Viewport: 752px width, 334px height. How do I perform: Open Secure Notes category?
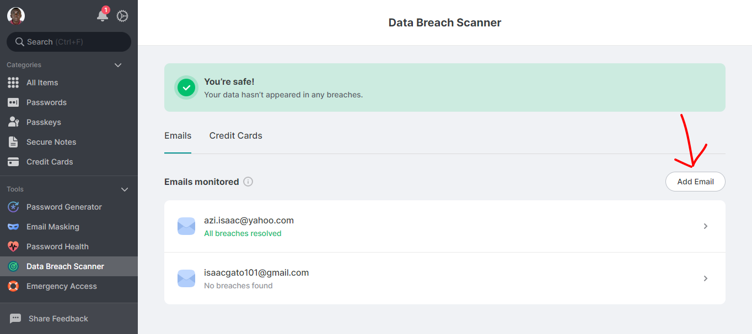coord(51,142)
